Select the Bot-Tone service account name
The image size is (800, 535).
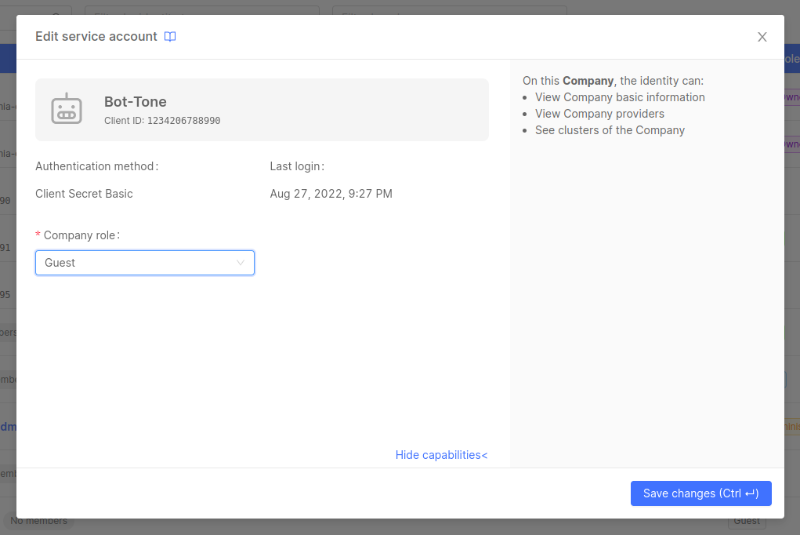point(136,102)
